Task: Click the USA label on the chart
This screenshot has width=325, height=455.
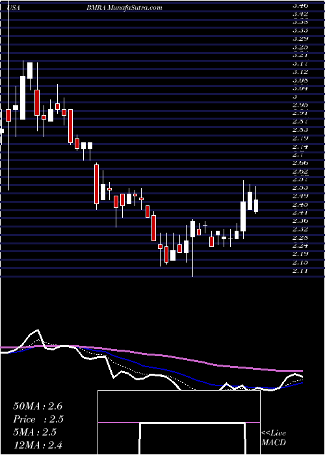Action: click(14, 8)
